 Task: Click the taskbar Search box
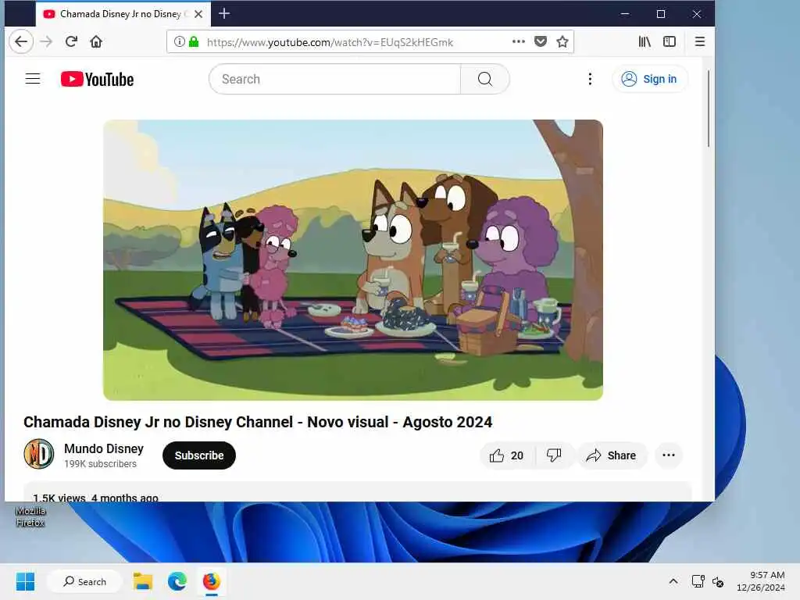pos(84,581)
